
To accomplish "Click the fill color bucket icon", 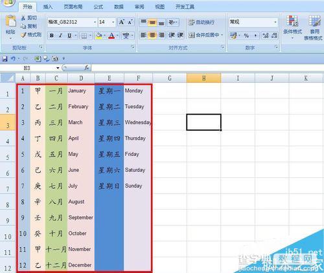I will (x=98, y=36).
